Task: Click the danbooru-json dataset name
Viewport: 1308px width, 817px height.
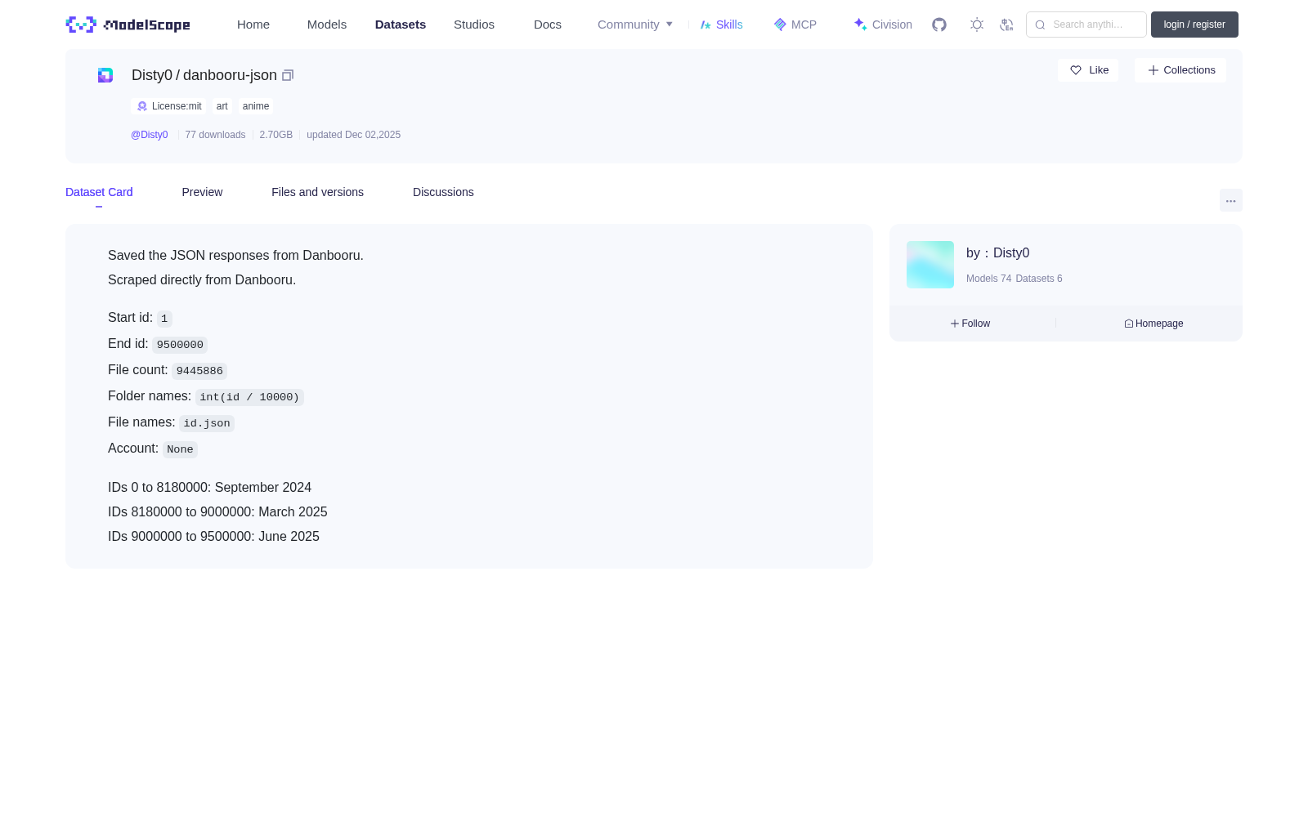Action: tap(230, 75)
